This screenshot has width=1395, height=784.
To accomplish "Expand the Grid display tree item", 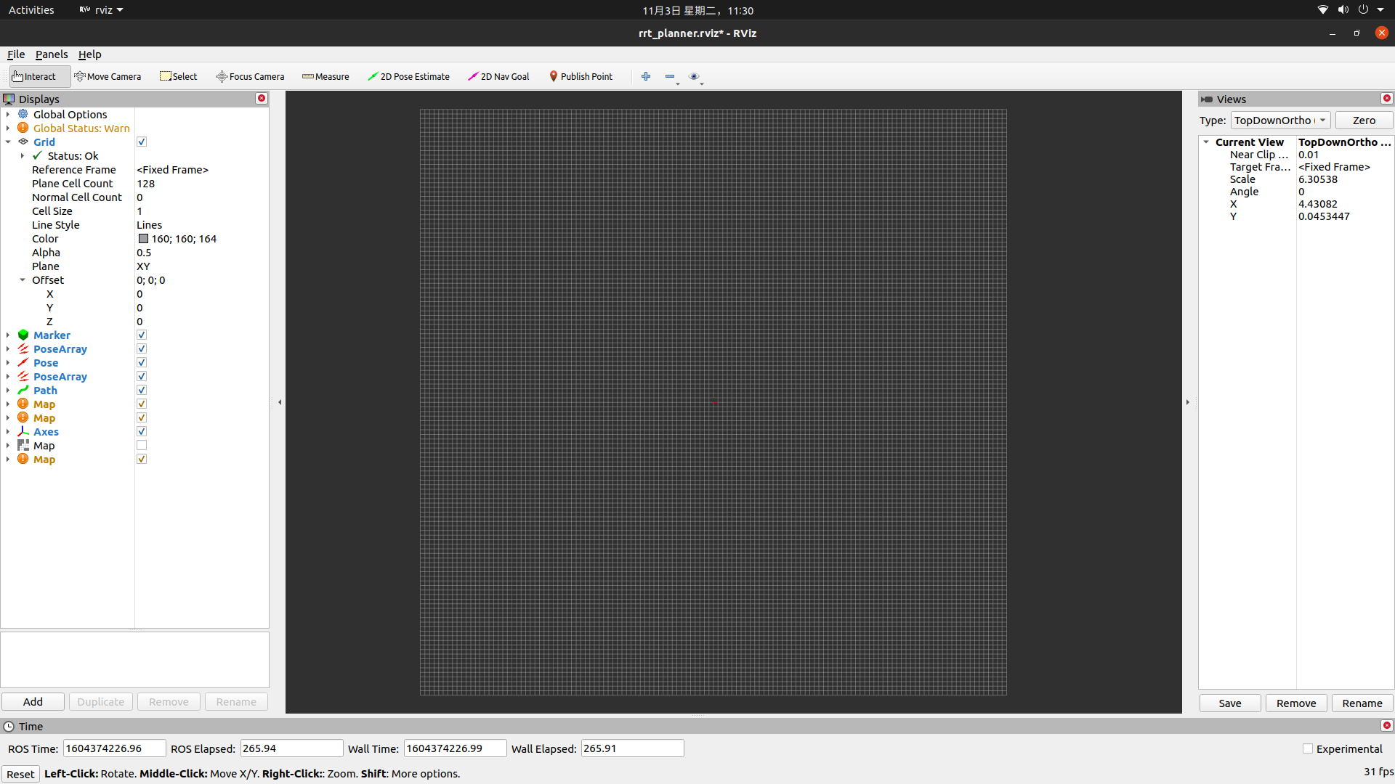I will [x=9, y=142].
